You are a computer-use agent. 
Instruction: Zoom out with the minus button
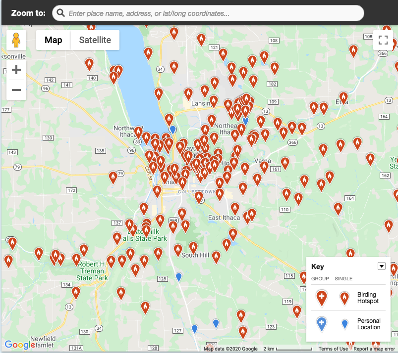16,90
